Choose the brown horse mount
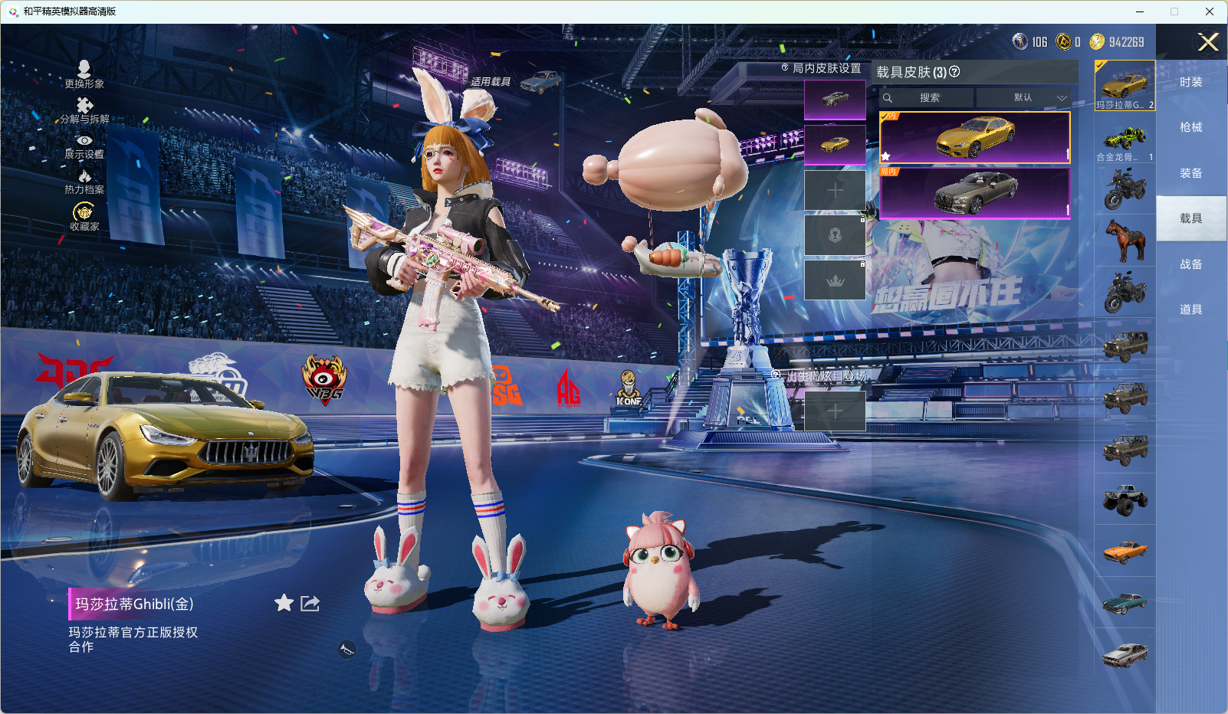Viewport: 1228px width, 714px height. (x=1125, y=241)
